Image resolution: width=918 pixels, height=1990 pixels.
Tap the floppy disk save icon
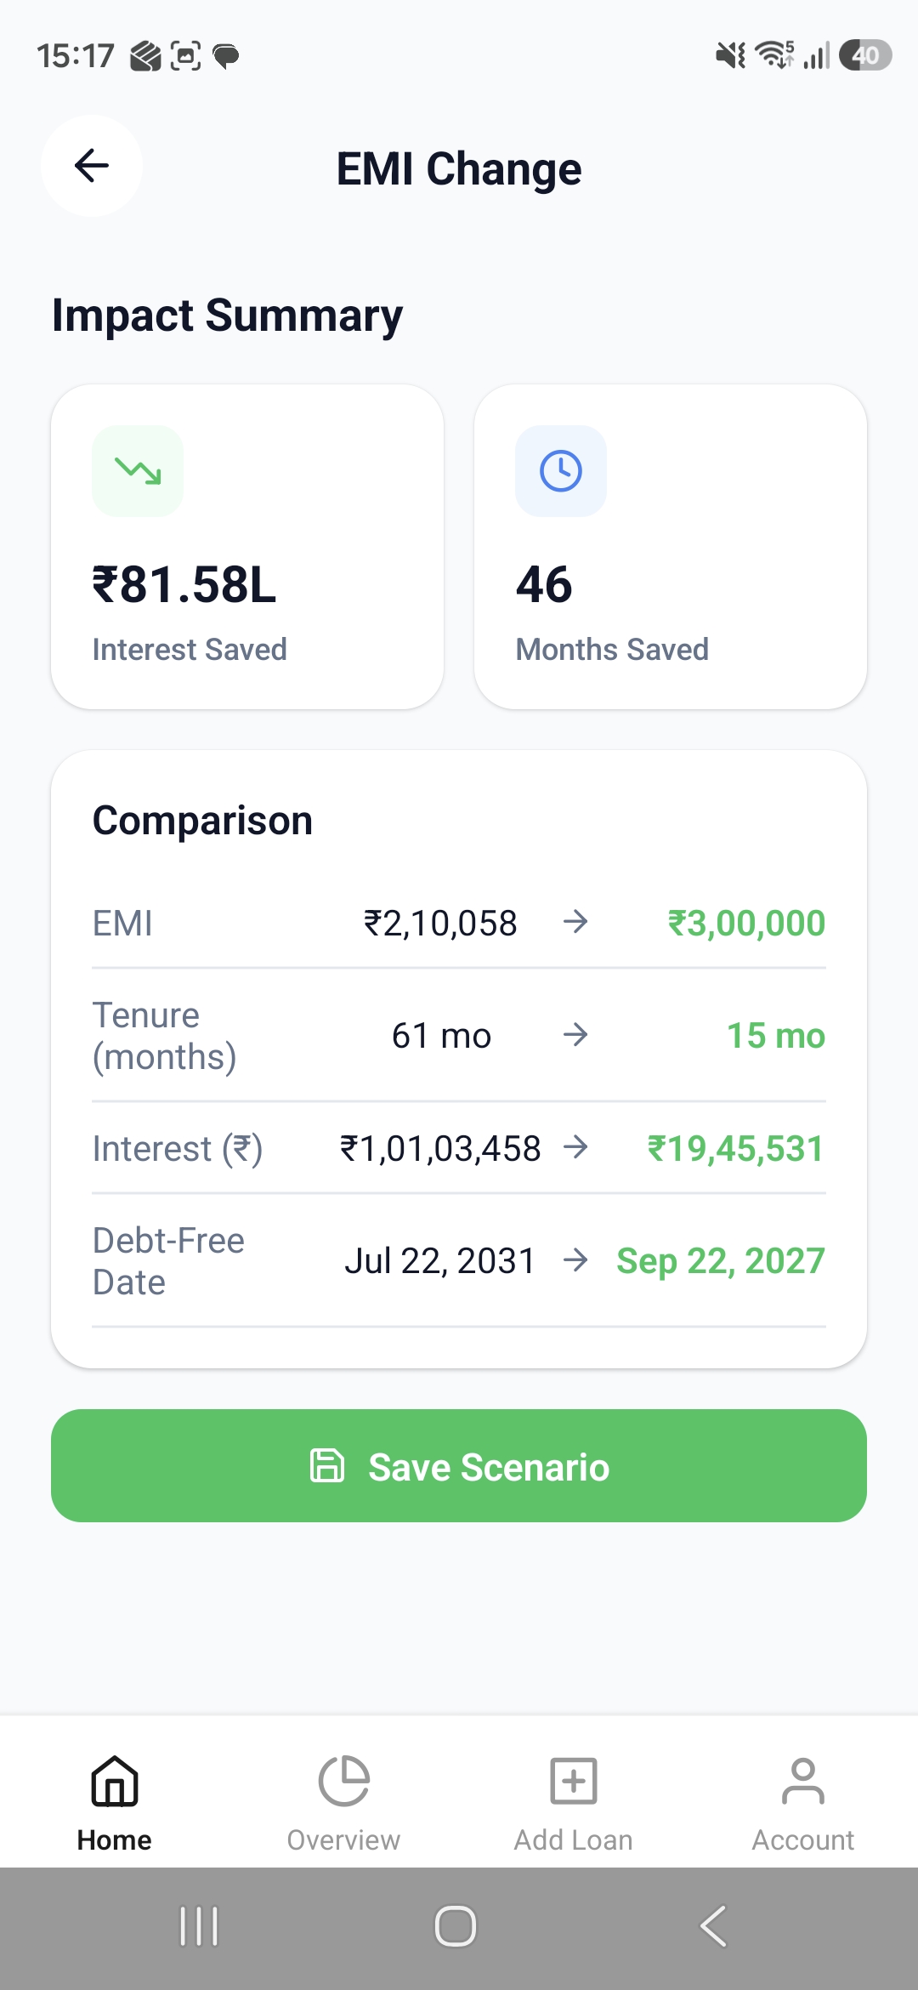click(x=327, y=1466)
